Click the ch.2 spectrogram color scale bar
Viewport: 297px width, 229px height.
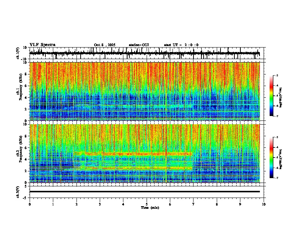pyautogui.click(x=271, y=158)
